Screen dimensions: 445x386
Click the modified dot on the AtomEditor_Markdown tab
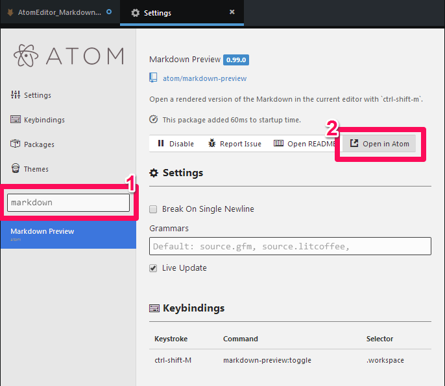click(x=109, y=12)
